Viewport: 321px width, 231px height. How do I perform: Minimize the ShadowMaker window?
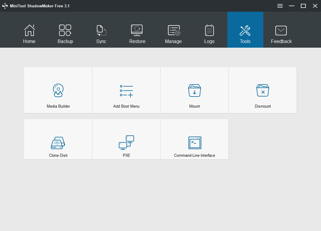click(x=291, y=6)
